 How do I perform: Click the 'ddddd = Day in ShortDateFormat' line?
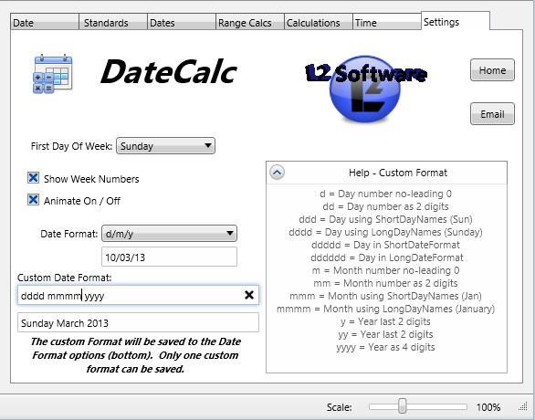click(x=385, y=245)
